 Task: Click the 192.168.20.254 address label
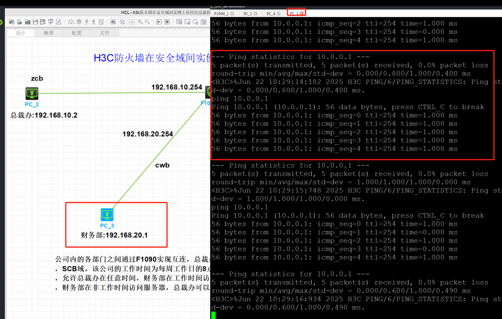coord(148,134)
